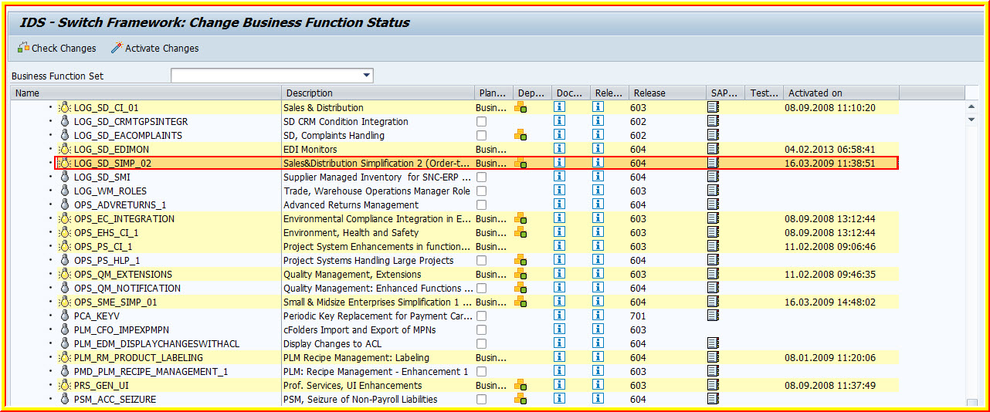Click light bulb icon of LOG_SD_EDIMON

click(65, 150)
